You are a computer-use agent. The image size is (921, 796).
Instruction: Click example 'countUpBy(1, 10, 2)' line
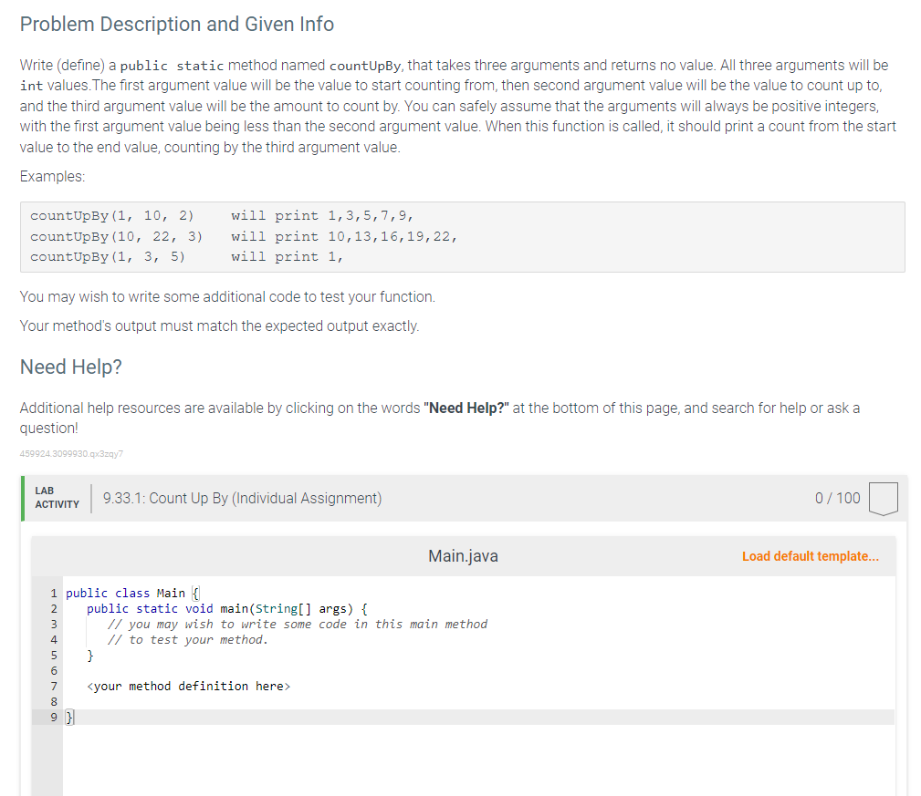(x=222, y=216)
